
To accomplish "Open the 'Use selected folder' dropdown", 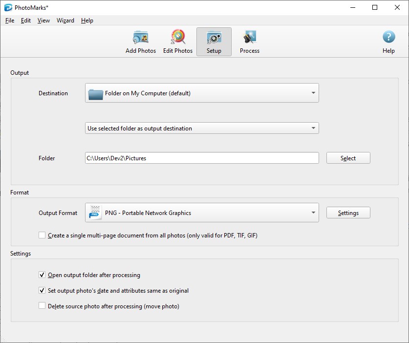I will click(313, 129).
